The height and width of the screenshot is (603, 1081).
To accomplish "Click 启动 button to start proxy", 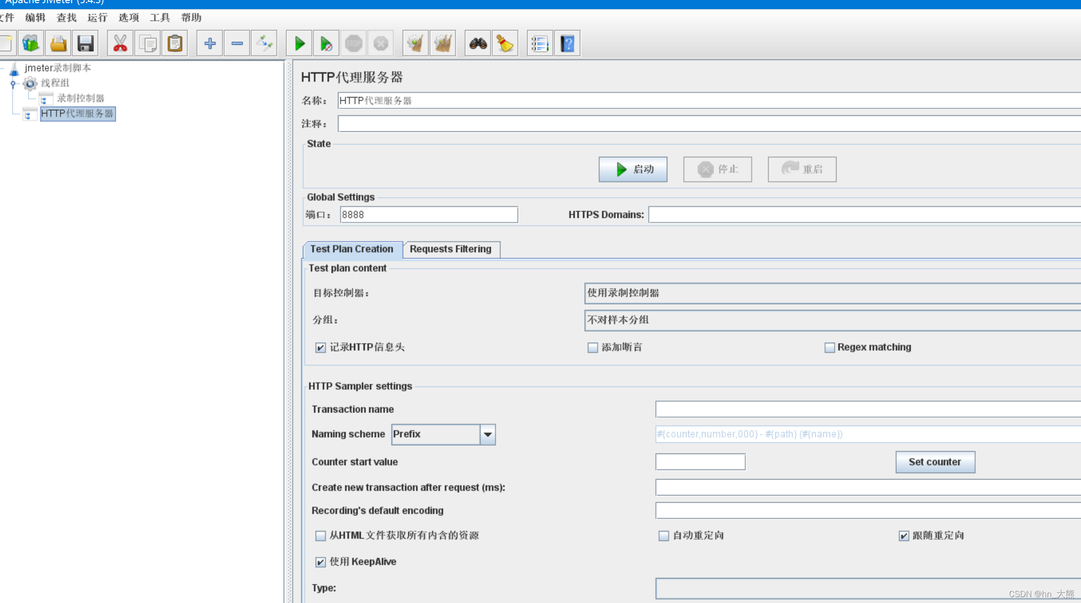I will pyautogui.click(x=633, y=169).
